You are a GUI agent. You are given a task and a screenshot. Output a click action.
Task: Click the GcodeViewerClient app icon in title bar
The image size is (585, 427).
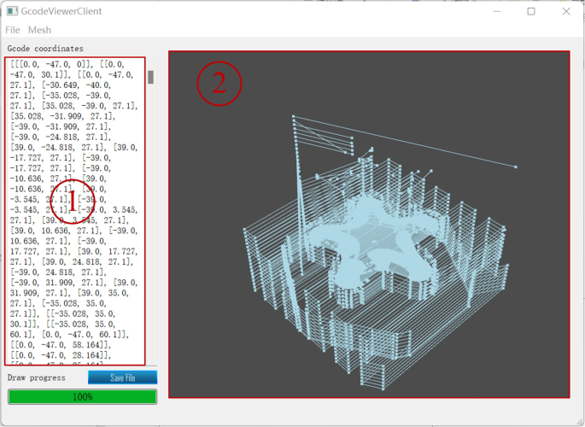(x=12, y=11)
